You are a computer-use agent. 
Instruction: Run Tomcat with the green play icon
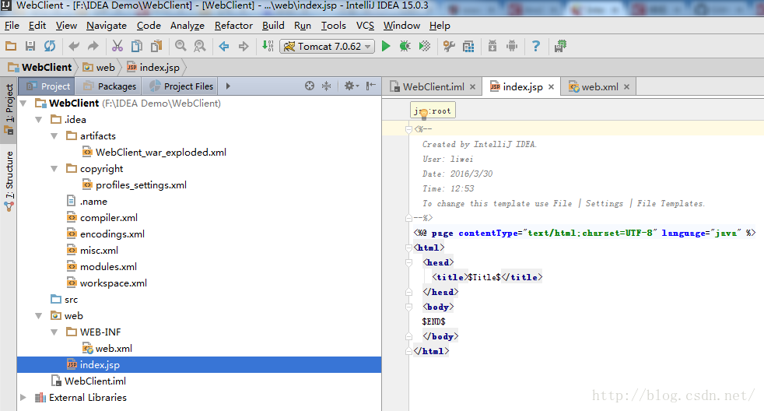tap(386, 47)
